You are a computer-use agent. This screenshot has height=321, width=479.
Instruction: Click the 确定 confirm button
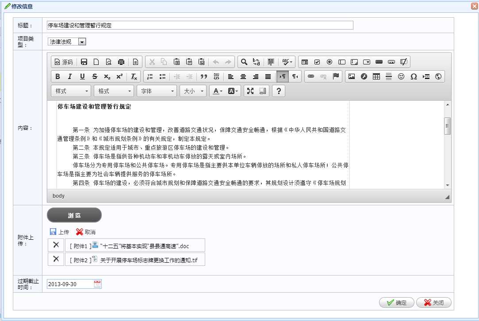pos(397,303)
